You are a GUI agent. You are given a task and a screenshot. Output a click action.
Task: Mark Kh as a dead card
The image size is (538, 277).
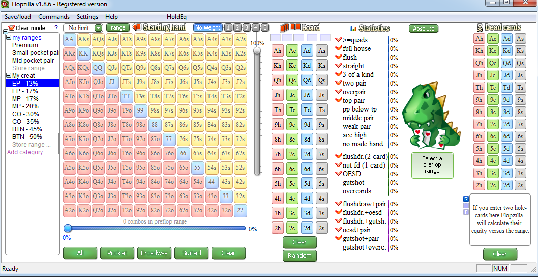[480, 51]
